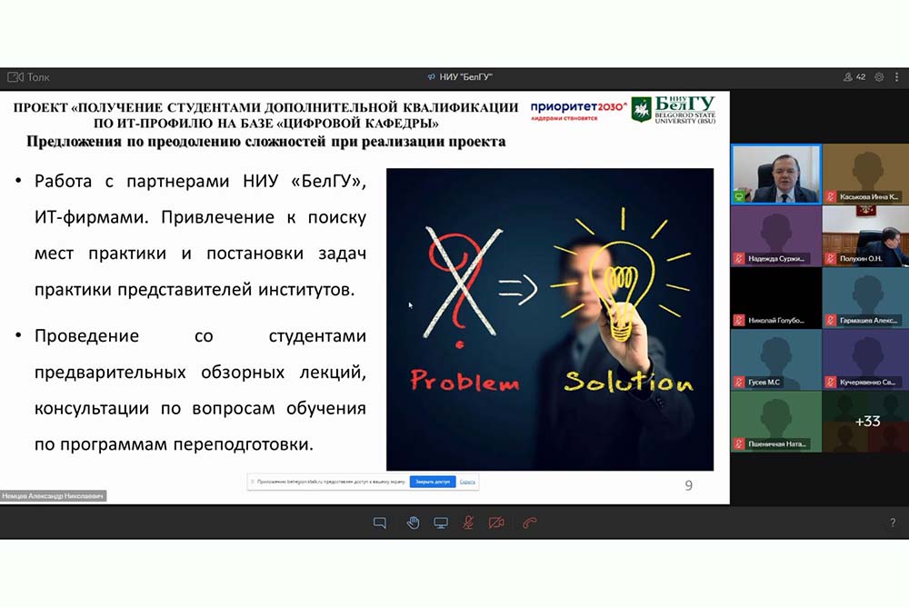
Task: Unmute the microphone in bottom toolbar
Action: point(468,522)
